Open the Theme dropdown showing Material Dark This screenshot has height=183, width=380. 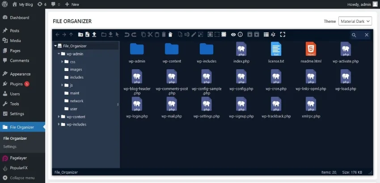point(355,21)
